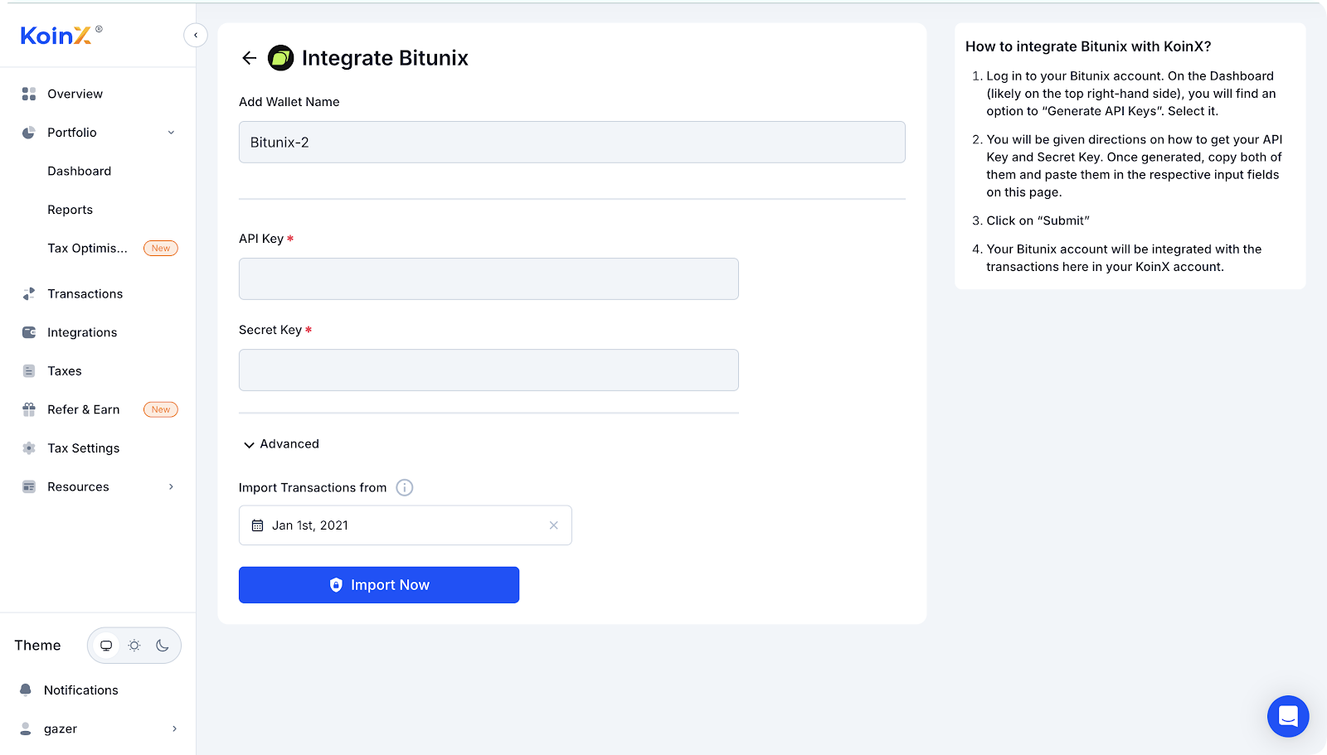
Task: Switch to system theme mode
Action: [106, 646]
